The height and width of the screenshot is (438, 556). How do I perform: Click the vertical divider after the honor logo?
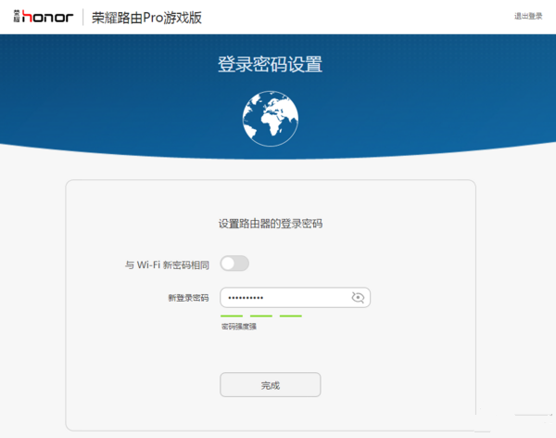[x=82, y=17]
